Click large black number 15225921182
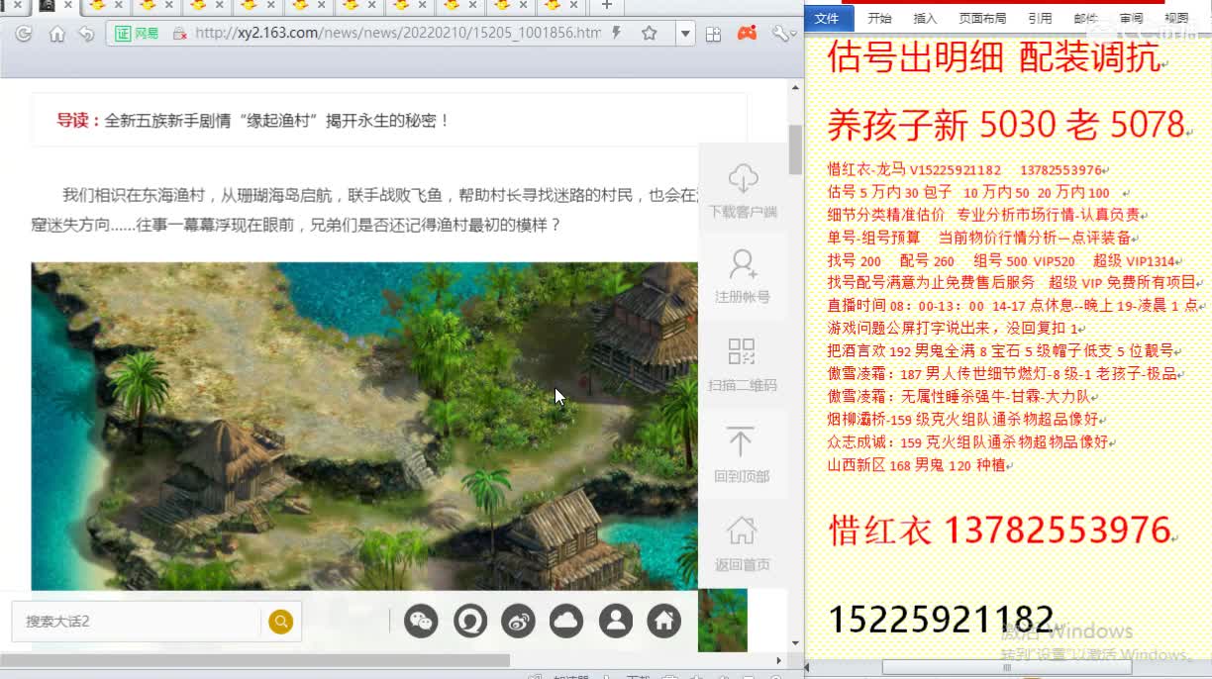Screen dimensions: 1212x679 click(941, 620)
